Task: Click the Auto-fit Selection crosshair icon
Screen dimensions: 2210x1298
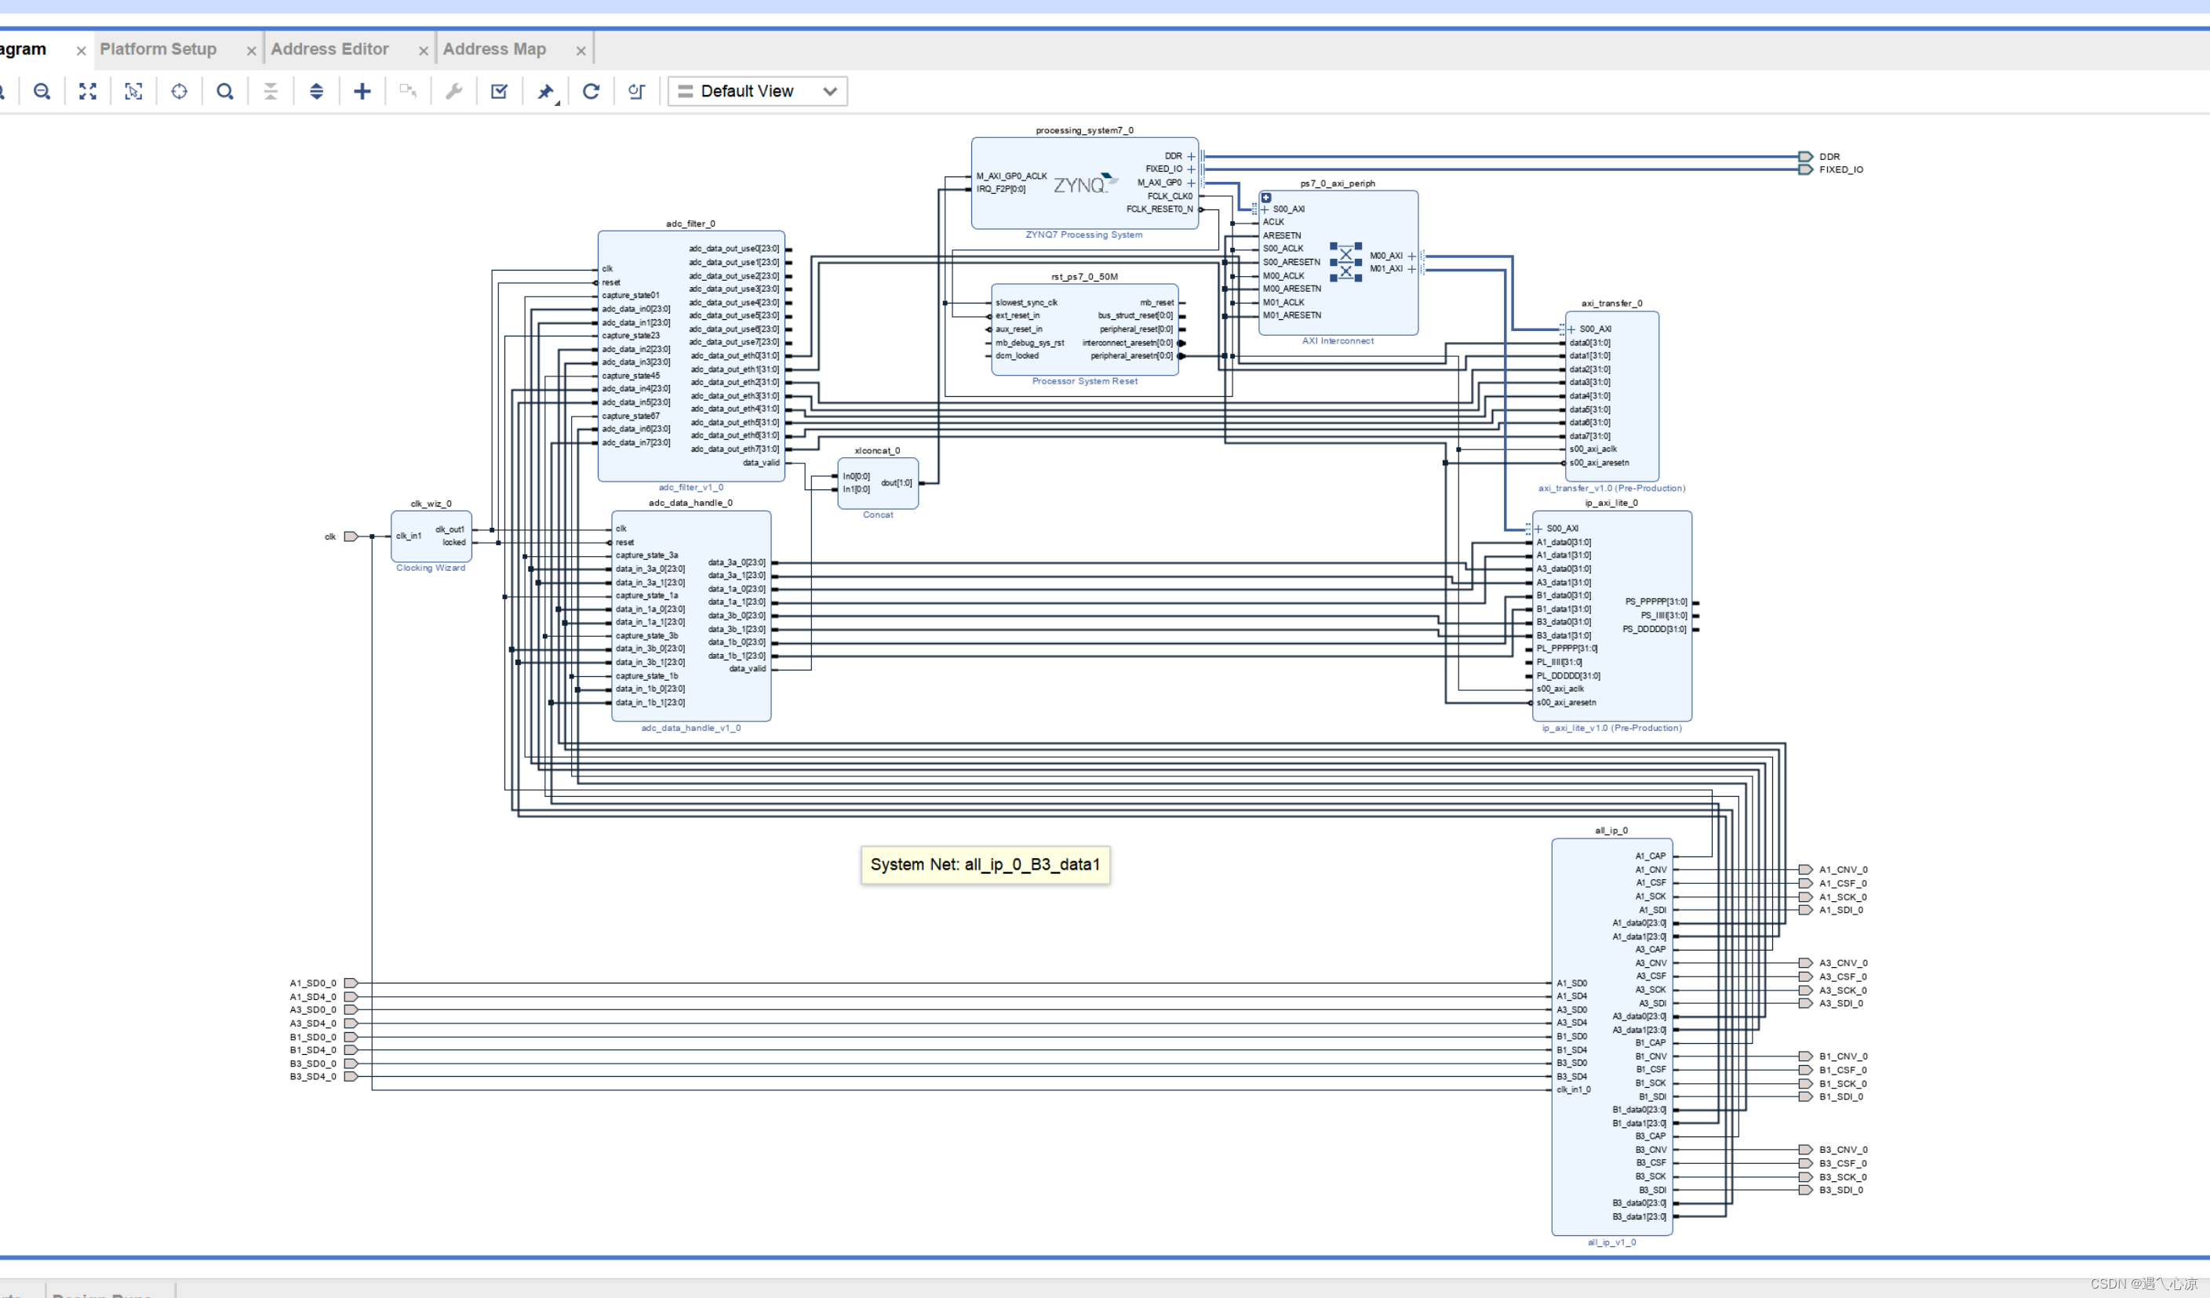Action: [179, 91]
